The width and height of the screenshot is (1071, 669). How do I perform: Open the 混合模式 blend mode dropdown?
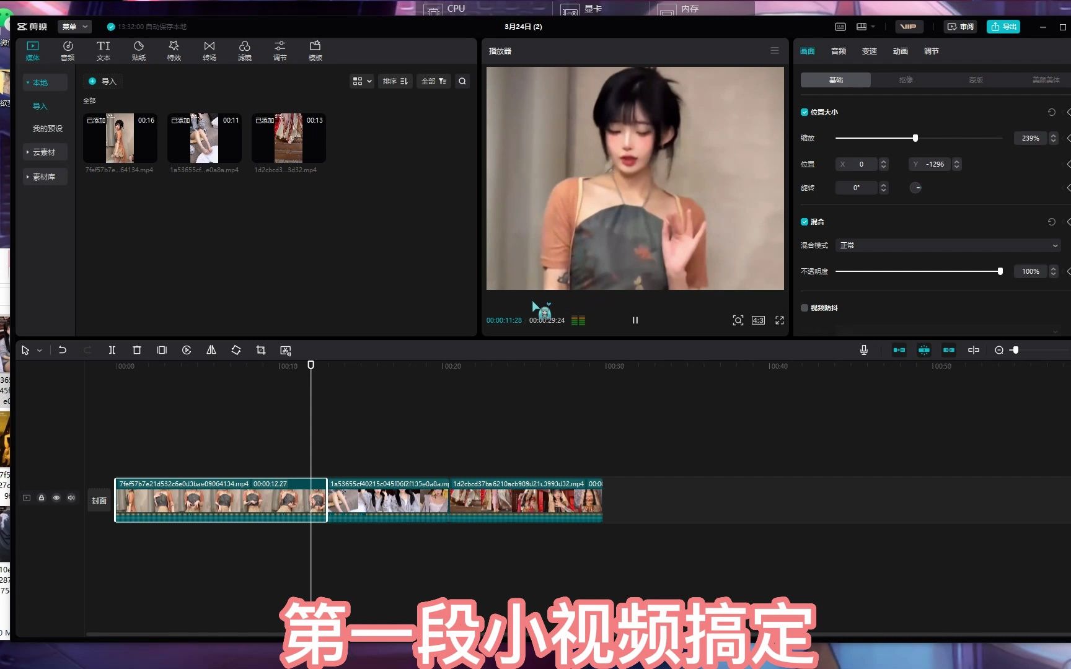[x=947, y=245]
